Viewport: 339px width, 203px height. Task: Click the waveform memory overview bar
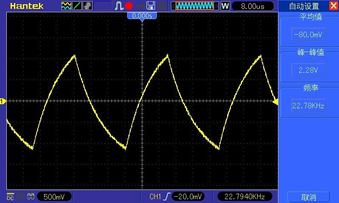coord(195,6)
